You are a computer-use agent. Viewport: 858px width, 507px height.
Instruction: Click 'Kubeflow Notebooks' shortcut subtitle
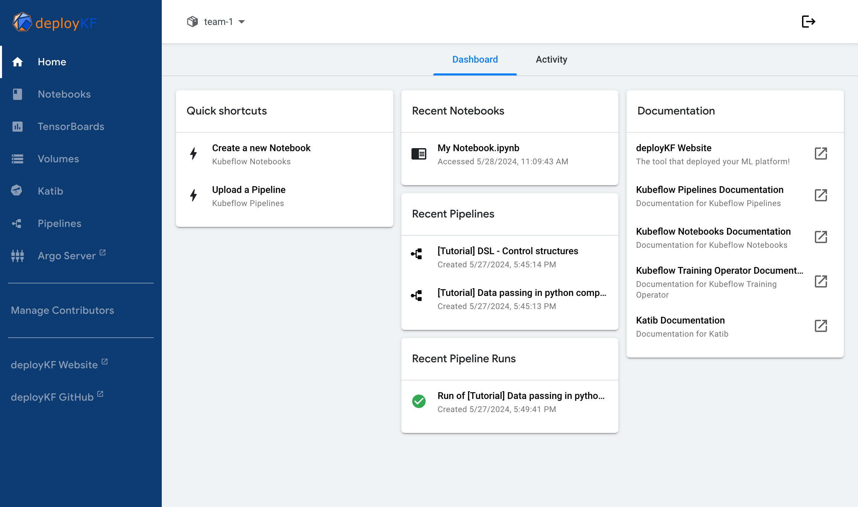(251, 162)
